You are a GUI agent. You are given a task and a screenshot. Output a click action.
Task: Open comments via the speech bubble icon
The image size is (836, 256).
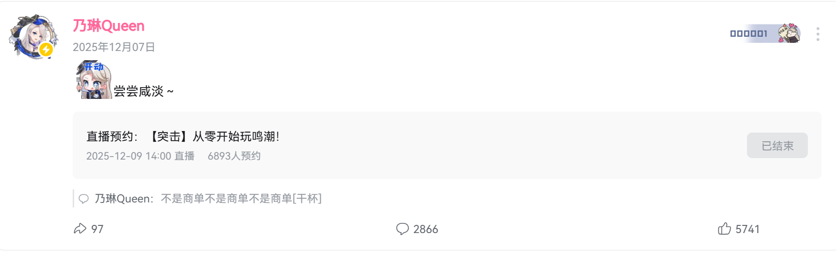pos(403,229)
